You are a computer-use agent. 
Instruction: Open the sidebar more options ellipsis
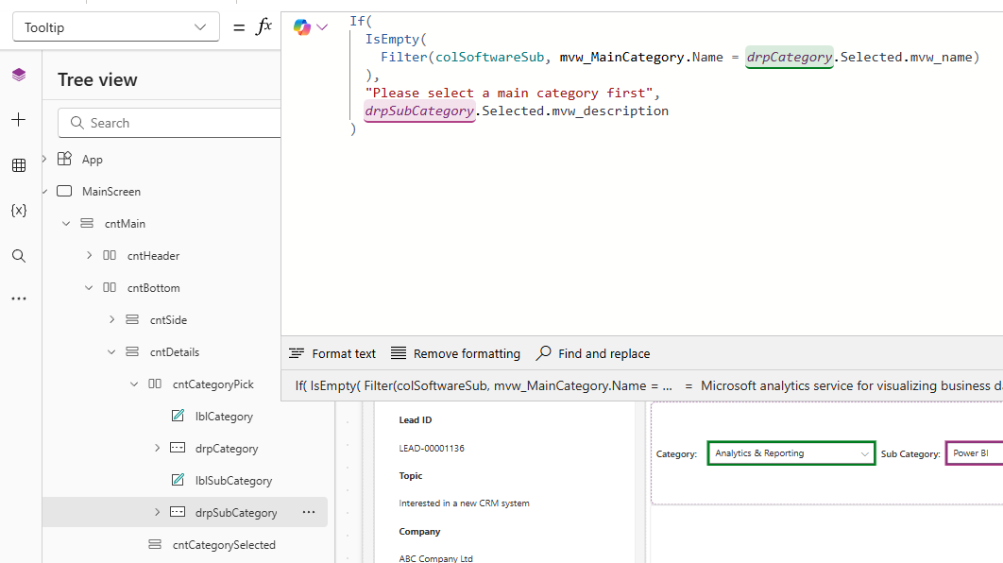click(x=19, y=299)
